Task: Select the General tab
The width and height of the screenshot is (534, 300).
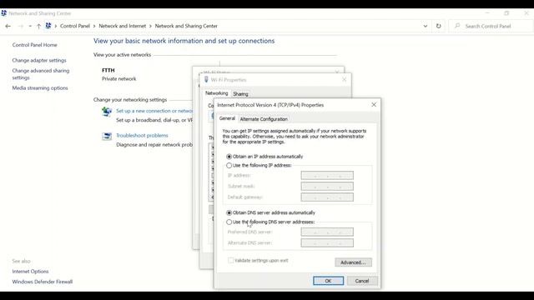Action: 227,118
